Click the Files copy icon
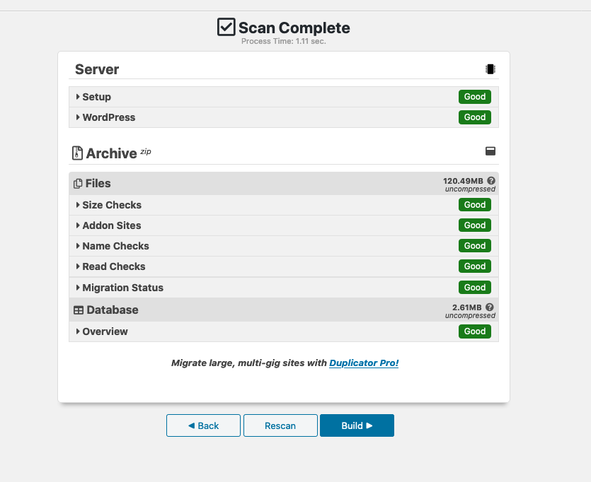 pos(78,184)
